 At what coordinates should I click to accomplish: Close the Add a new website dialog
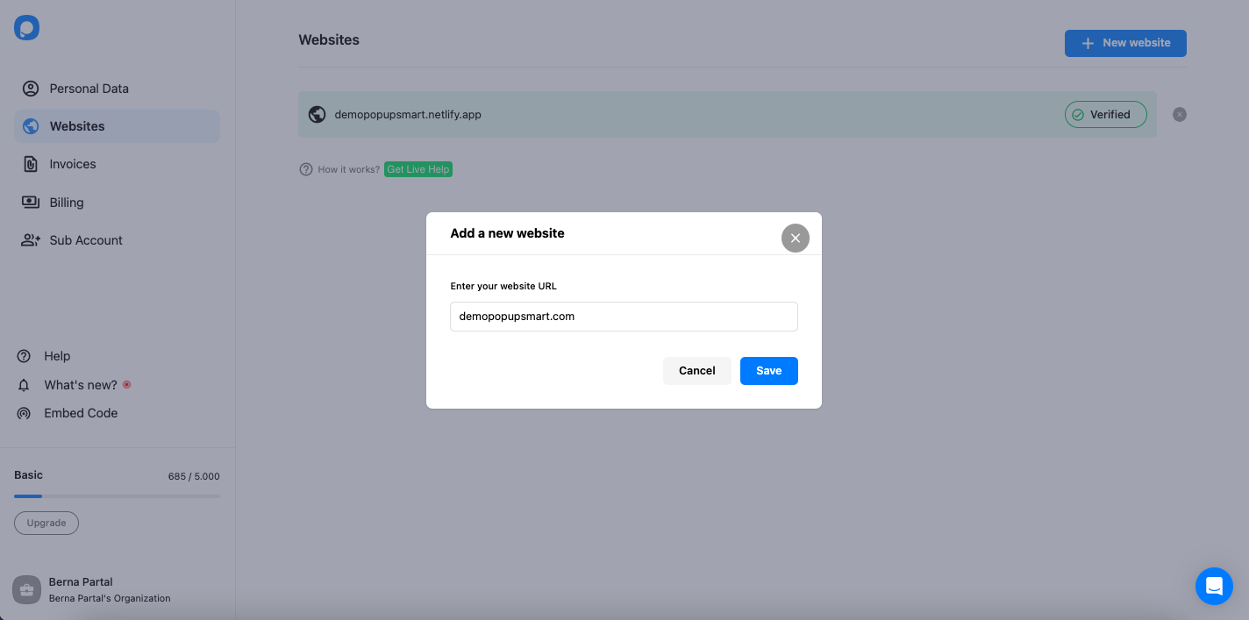coord(796,238)
